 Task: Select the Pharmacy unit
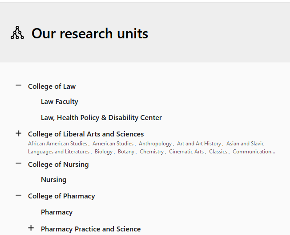tap(56, 212)
